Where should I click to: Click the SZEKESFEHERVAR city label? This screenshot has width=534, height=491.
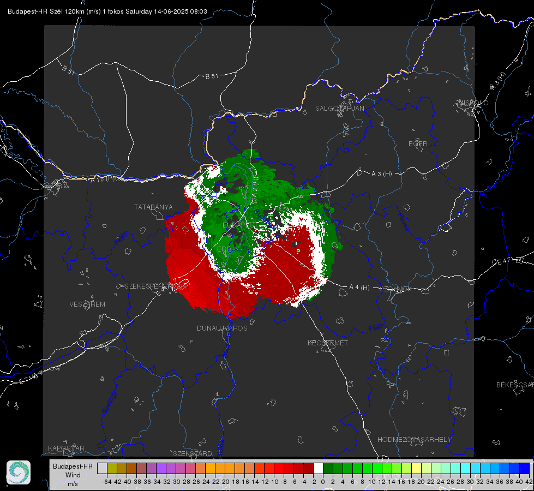click(155, 286)
